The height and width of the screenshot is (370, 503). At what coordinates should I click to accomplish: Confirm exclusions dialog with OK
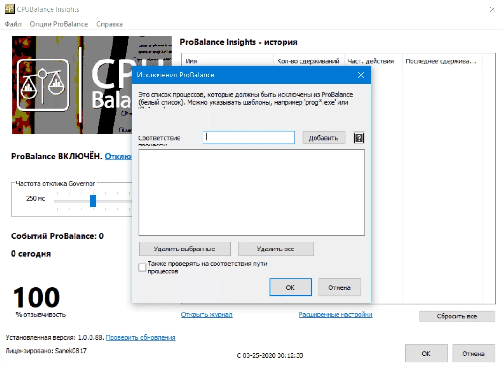pos(291,287)
